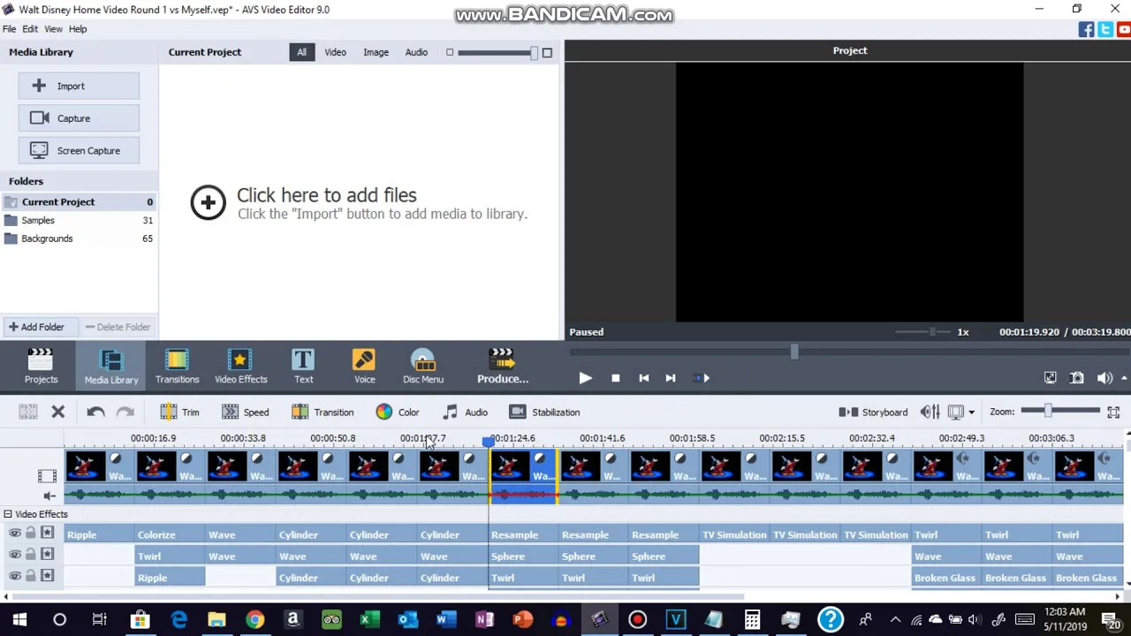Lock the Broken Glass effects line
Screen dimensions: 1131x636
(x=31, y=575)
